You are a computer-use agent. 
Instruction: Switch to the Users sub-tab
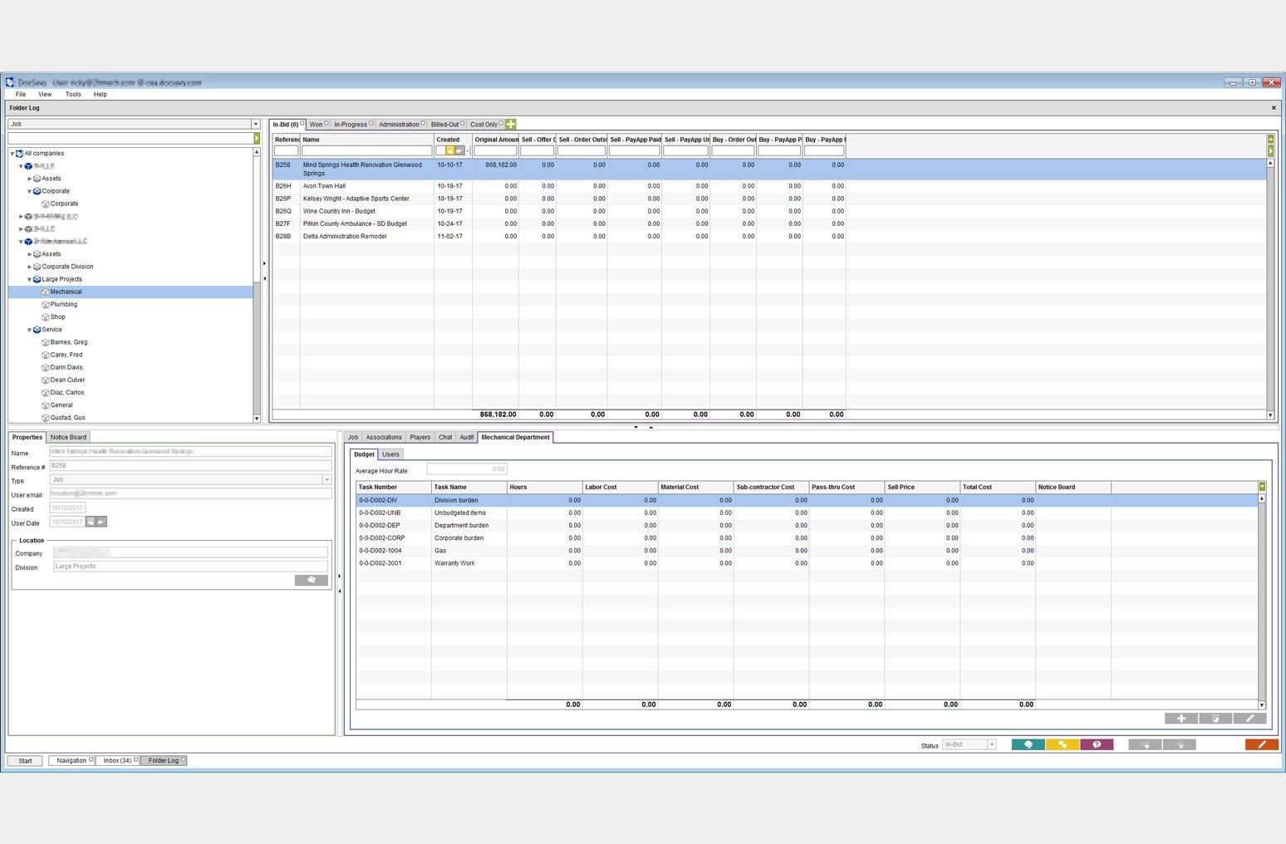click(x=390, y=454)
